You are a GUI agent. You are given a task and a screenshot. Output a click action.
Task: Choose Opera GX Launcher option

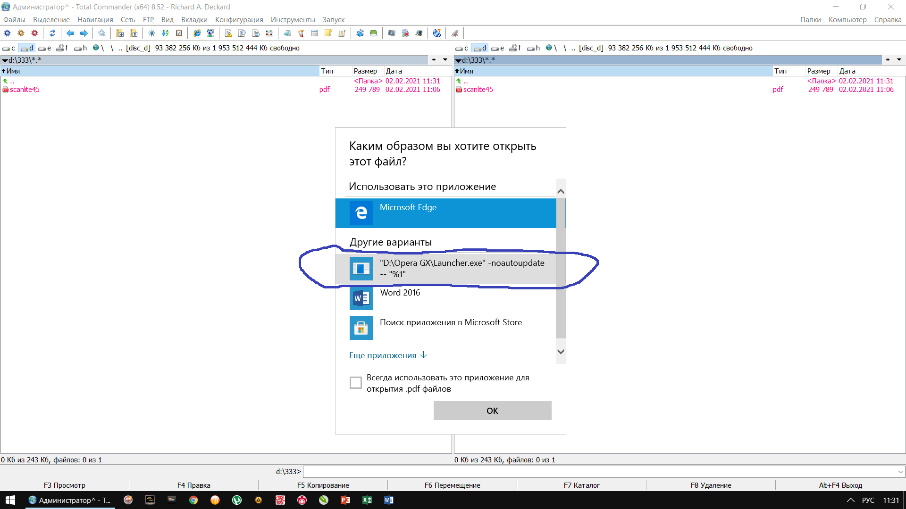pos(445,269)
